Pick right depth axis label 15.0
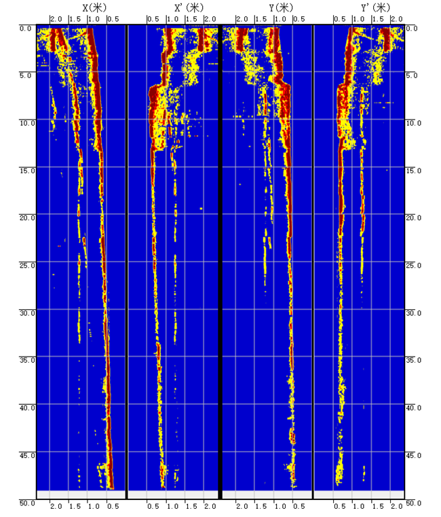 pos(413,171)
